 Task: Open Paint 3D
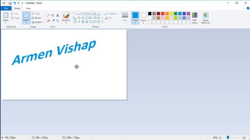click(205, 18)
